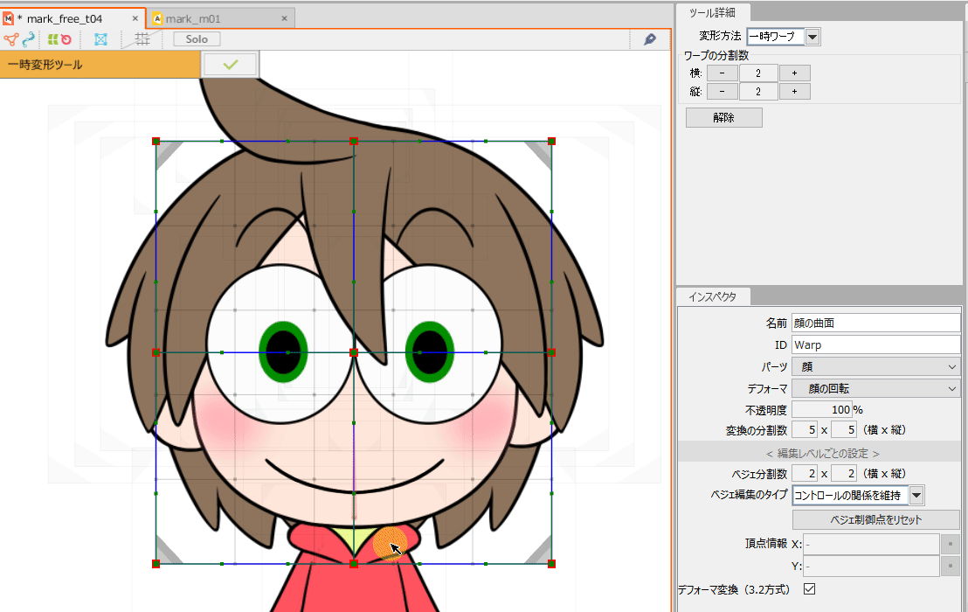Expand the パーツ dropdown showing 顔
968x612 pixels.
click(x=875, y=367)
